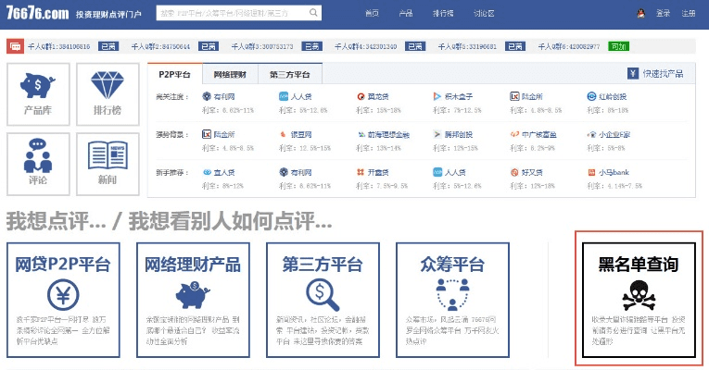Click the 黑名单查询 skull icon
Image resolution: width=709 pixels, height=370 pixels.
click(x=638, y=295)
